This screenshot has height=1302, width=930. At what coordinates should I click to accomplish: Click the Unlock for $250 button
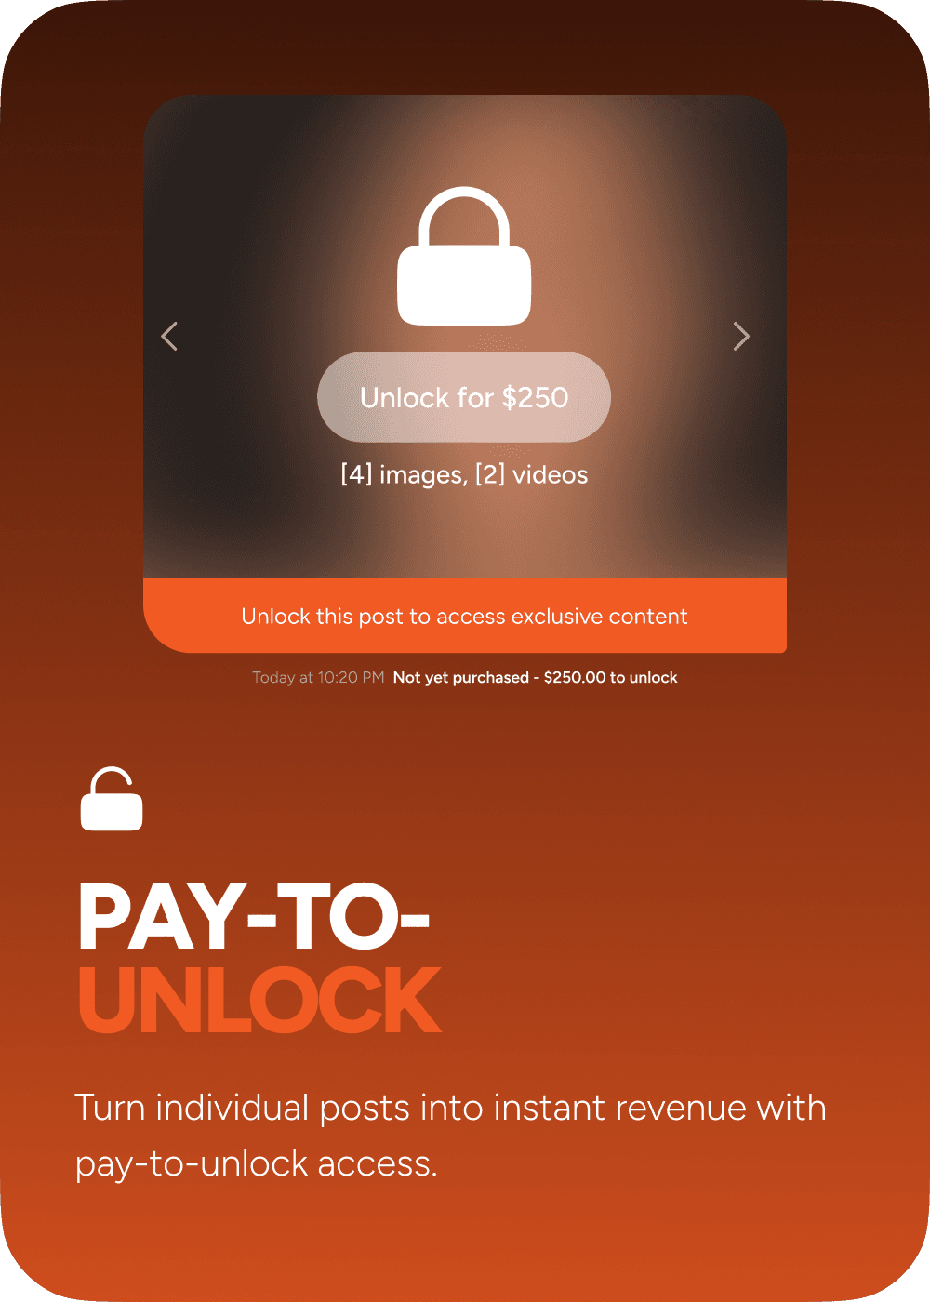(x=464, y=397)
